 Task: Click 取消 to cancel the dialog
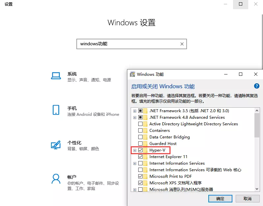[248, 199]
